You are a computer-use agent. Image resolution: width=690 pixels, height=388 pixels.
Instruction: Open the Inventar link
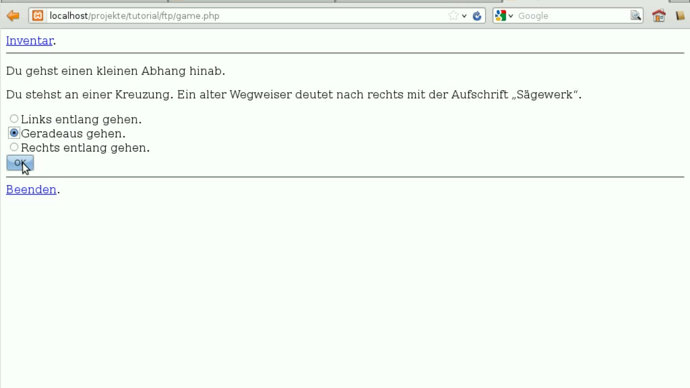pyautogui.click(x=30, y=41)
